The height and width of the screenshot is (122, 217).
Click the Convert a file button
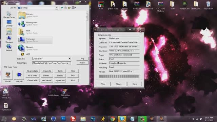(x=33, y=80)
